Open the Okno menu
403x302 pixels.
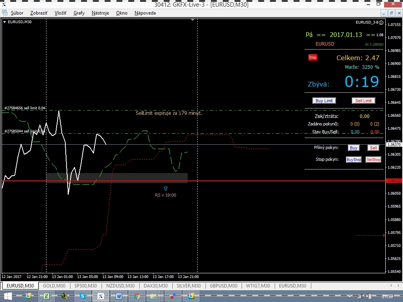[x=122, y=13]
